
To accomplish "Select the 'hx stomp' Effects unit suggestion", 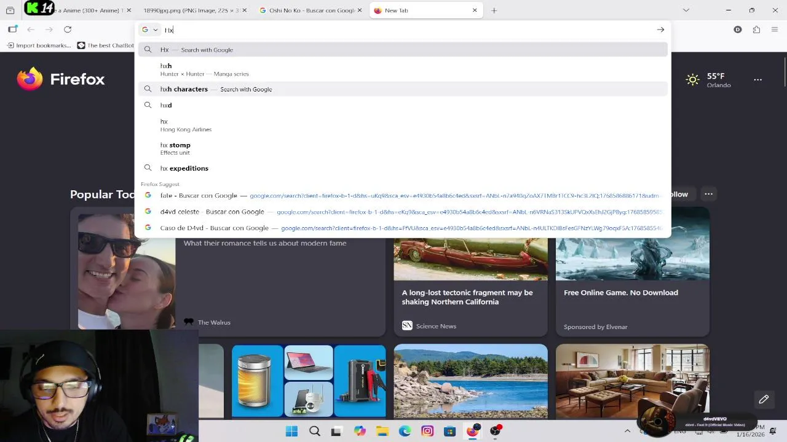I will click(403, 149).
